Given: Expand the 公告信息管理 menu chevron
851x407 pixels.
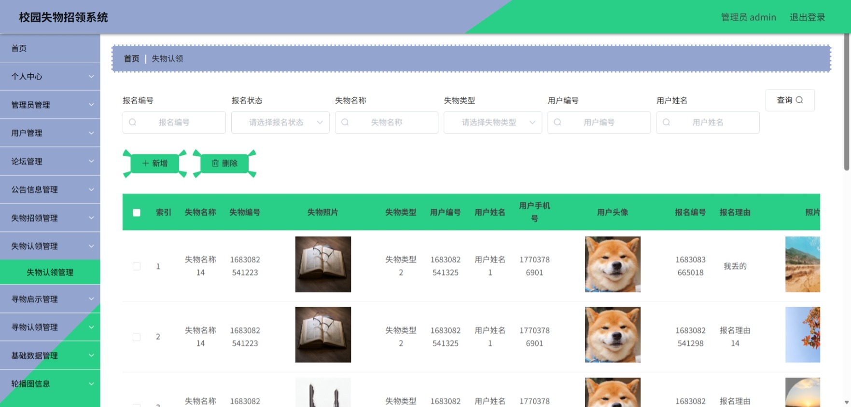Looking at the screenshot, I should [x=91, y=190].
